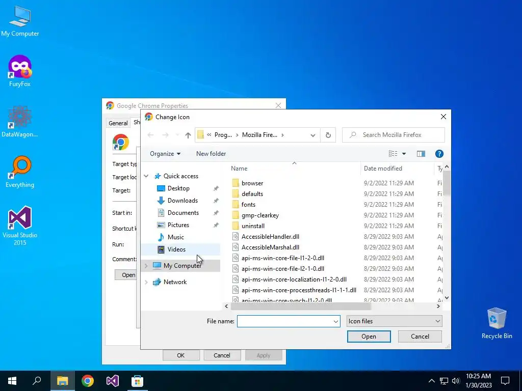
Task: Select the DataWagon desktop shortcut
Action: 20,122
